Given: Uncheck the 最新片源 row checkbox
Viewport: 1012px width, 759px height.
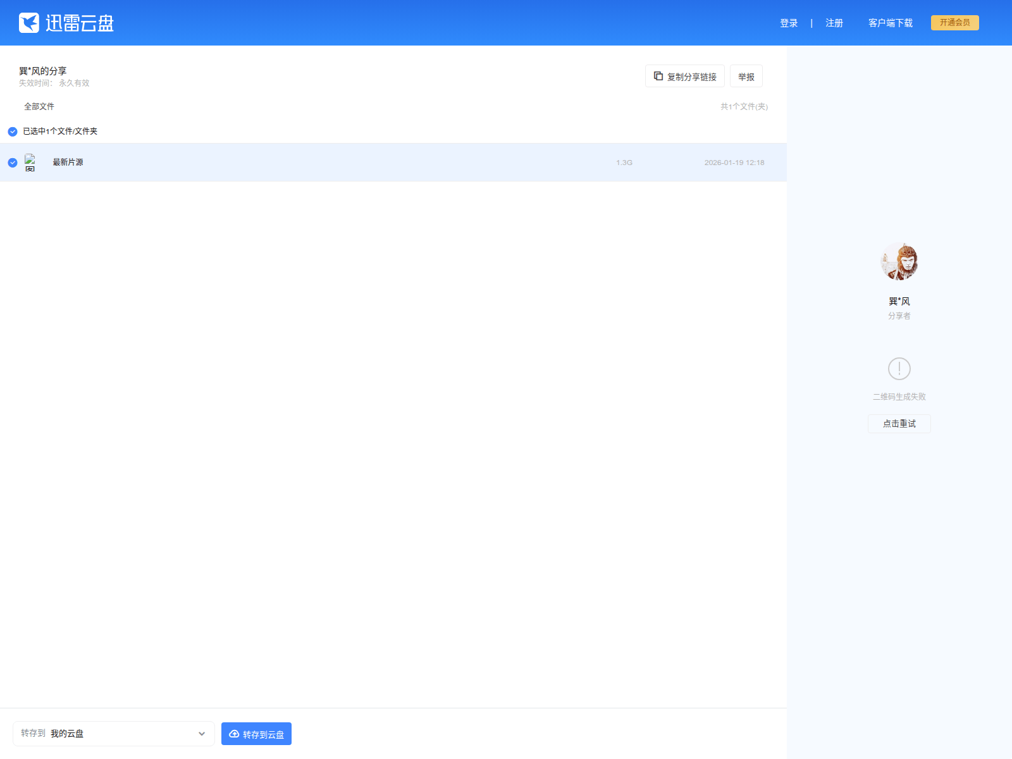Looking at the screenshot, I should [x=13, y=163].
